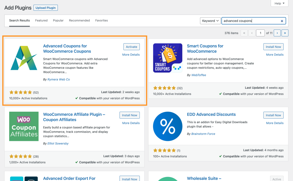Install WooCommerce Affiliate Plugin now
Image resolution: width=293 pixels, height=181 pixels.
point(130,115)
